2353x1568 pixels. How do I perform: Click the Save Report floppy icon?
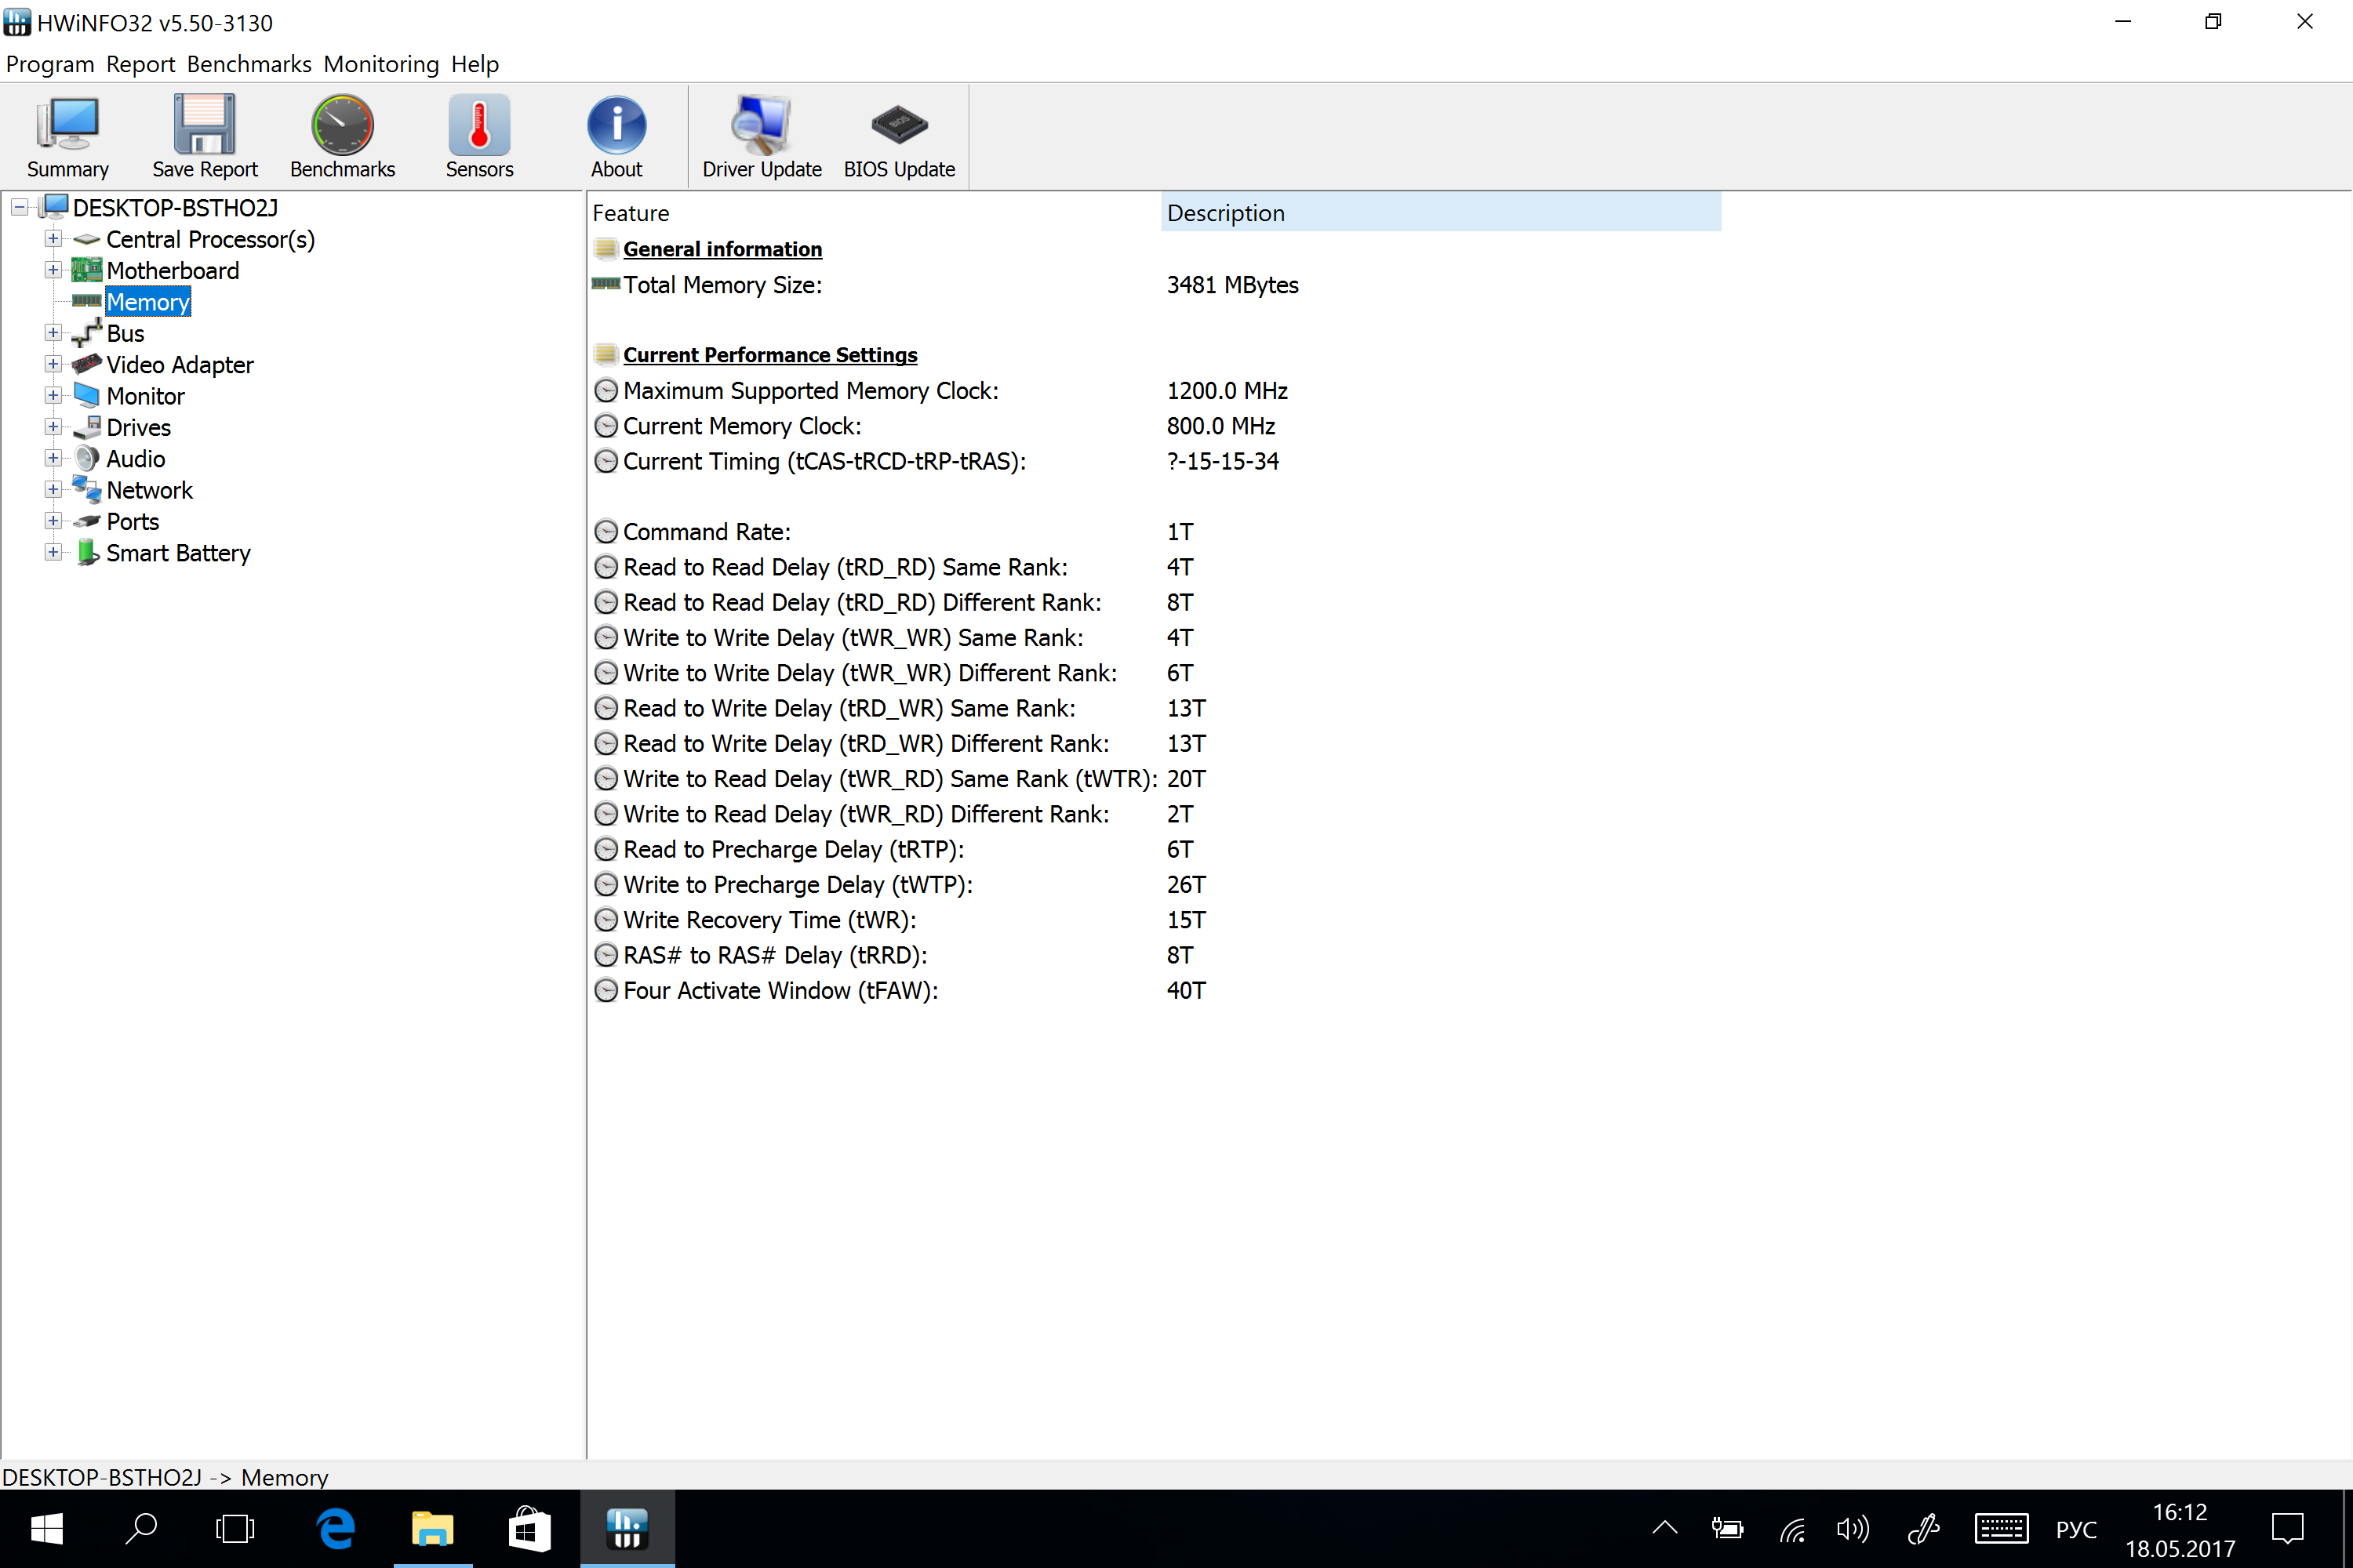click(205, 136)
